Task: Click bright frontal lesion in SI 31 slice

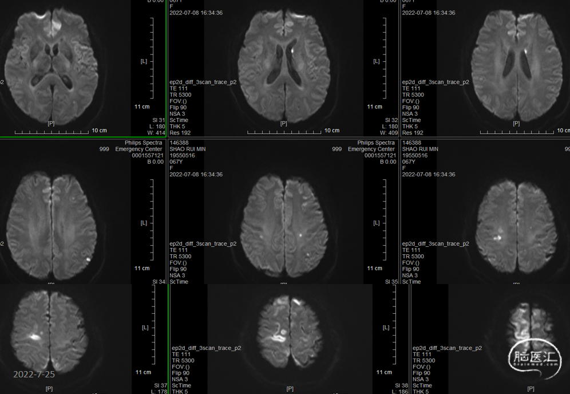Action: (x=56, y=23)
